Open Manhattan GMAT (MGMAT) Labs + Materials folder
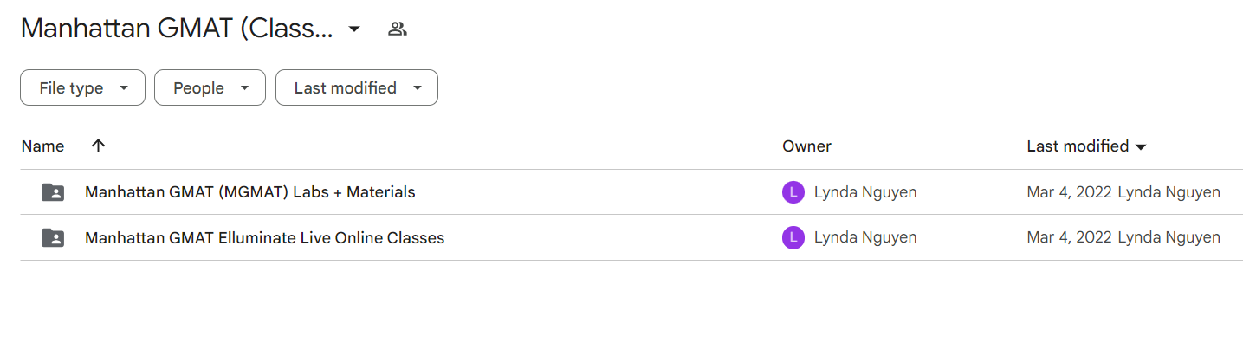Screen dimensions: 1243x343 pyautogui.click(x=250, y=192)
